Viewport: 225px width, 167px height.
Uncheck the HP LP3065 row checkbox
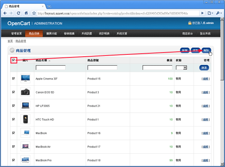(x=13, y=106)
